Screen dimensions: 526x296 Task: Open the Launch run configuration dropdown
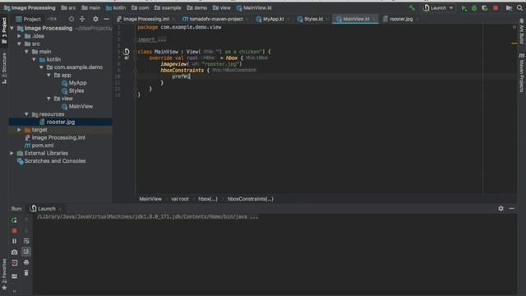[x=438, y=7]
